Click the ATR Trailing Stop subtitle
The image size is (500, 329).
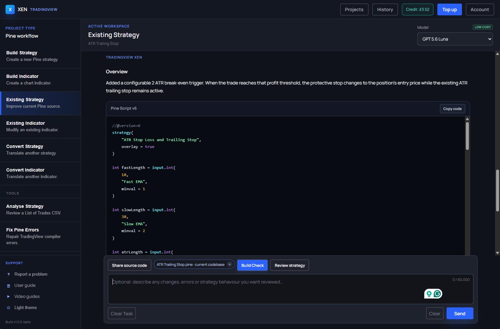click(x=103, y=44)
